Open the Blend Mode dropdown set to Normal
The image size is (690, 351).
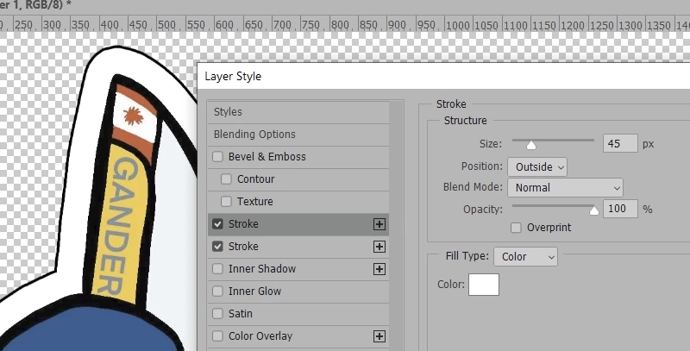tap(565, 187)
